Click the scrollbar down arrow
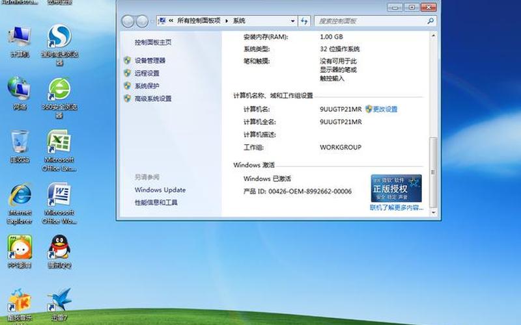 tap(433, 213)
